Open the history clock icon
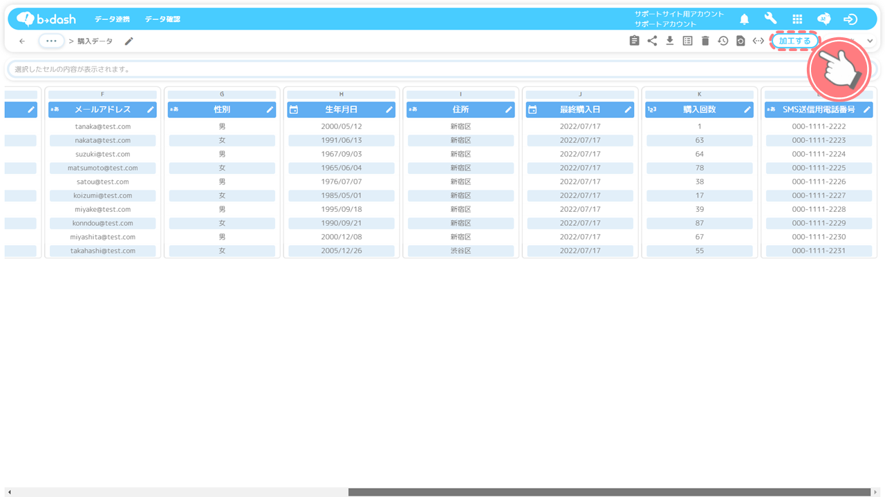 (723, 41)
